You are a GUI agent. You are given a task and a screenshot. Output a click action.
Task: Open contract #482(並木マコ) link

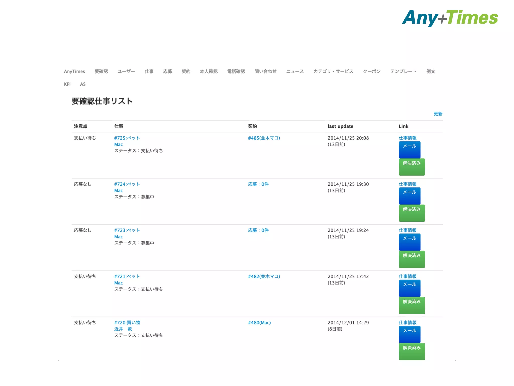264,276
